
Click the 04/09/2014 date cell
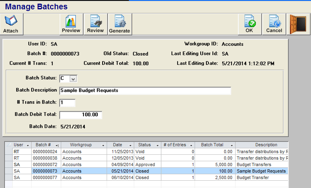(x=120, y=164)
